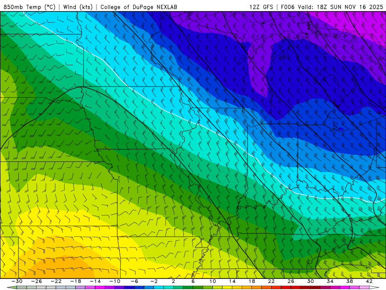The height and width of the screenshot is (290, 386).
Task: Select the "12Z GFS" model run label
Action: 261,7
